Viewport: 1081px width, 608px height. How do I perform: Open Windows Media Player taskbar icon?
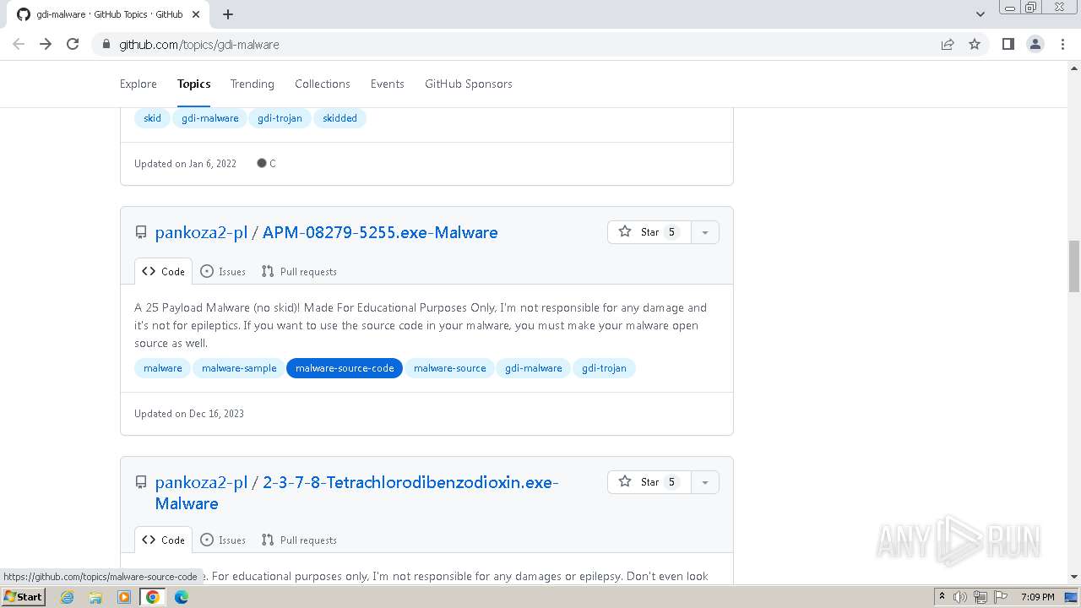click(124, 597)
